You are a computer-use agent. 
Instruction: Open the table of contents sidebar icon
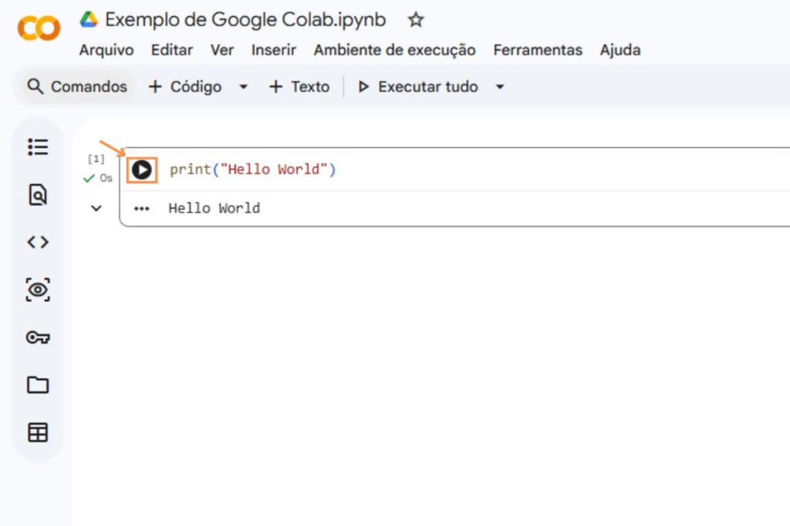pos(38,146)
